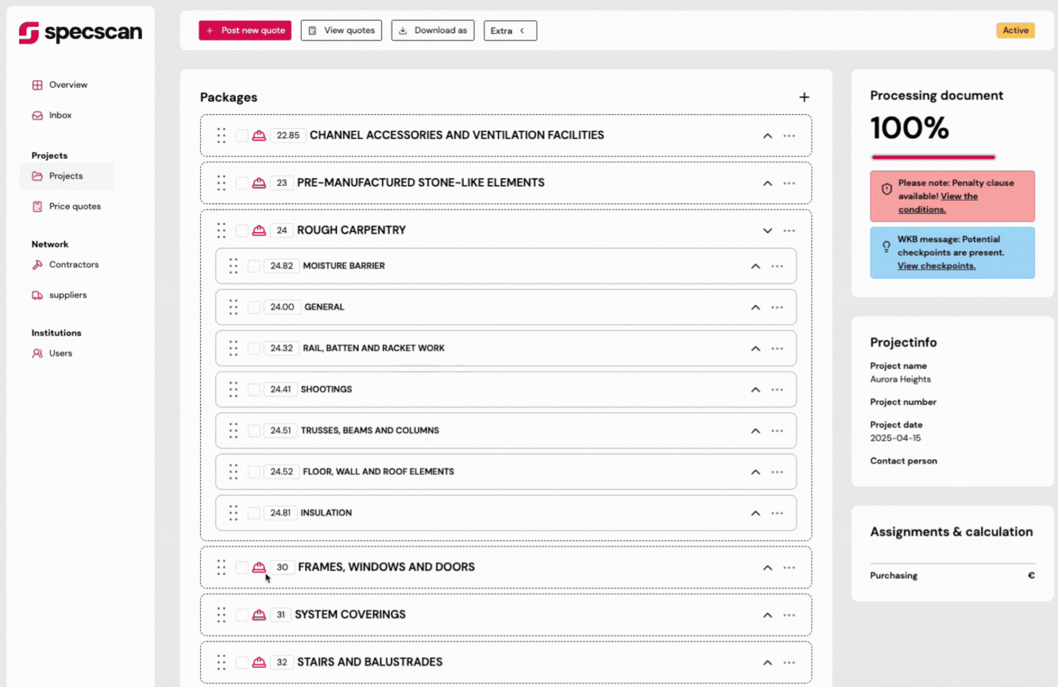Tick the Insulation checkbox
Image resolution: width=1058 pixels, height=687 pixels.
coord(254,514)
